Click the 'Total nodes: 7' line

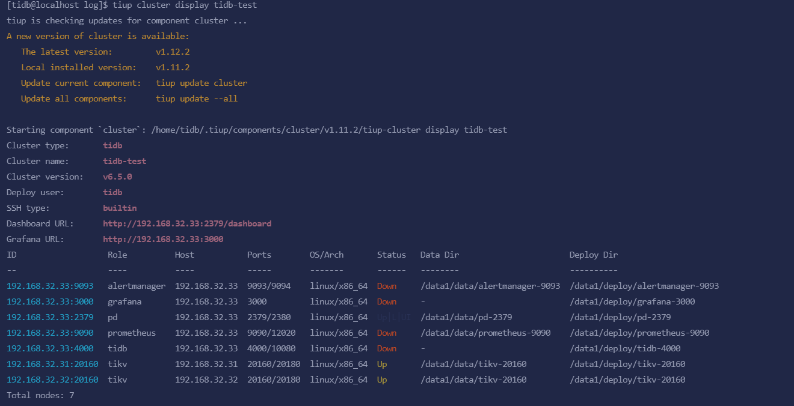[40, 395]
